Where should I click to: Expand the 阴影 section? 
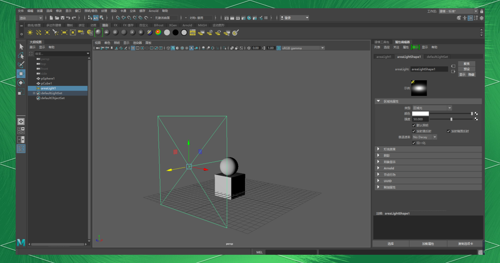[378, 155]
